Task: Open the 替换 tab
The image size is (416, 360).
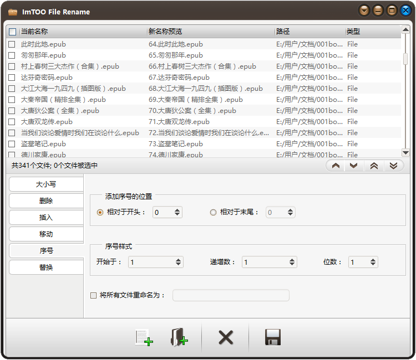Action: [46, 268]
